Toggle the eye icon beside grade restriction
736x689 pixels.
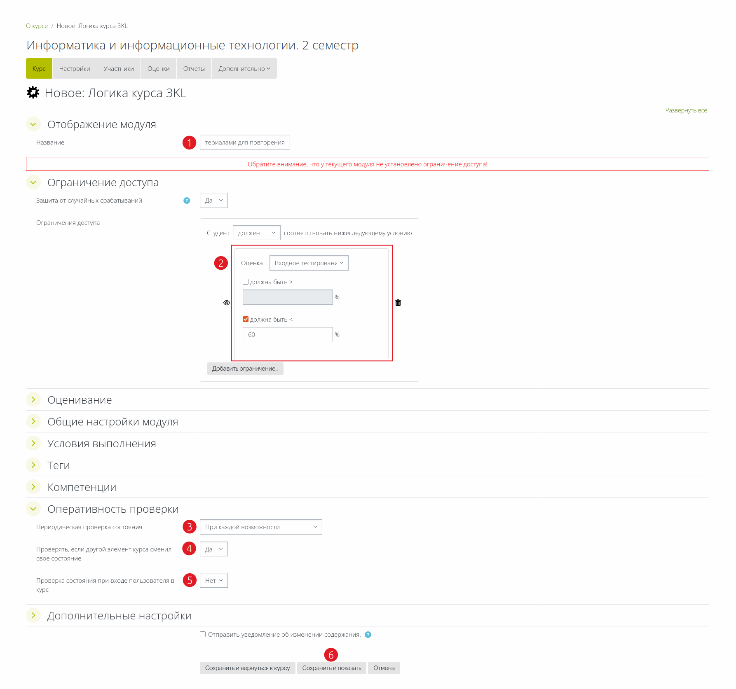(x=227, y=303)
